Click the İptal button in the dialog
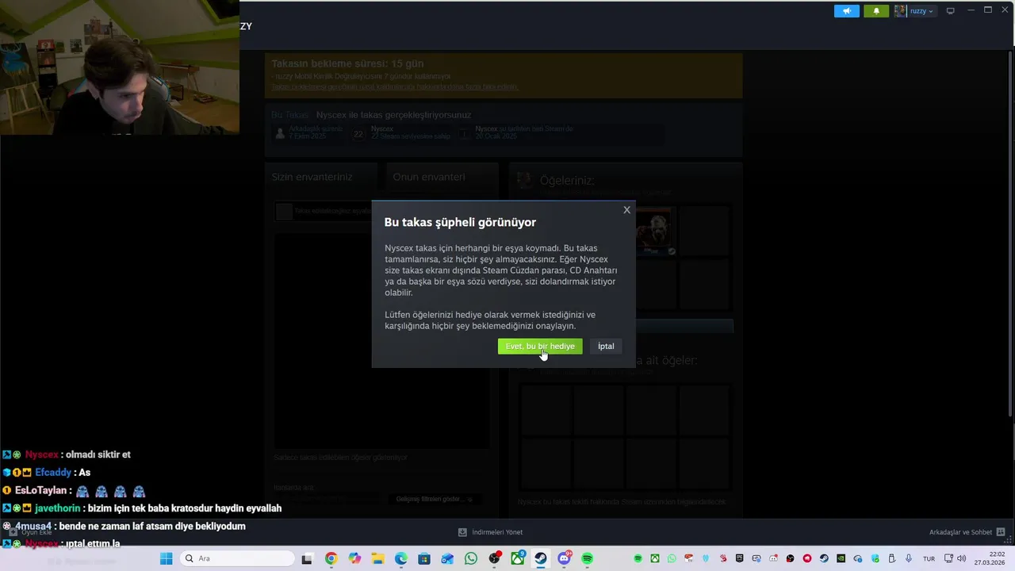The image size is (1015, 571). (x=606, y=347)
